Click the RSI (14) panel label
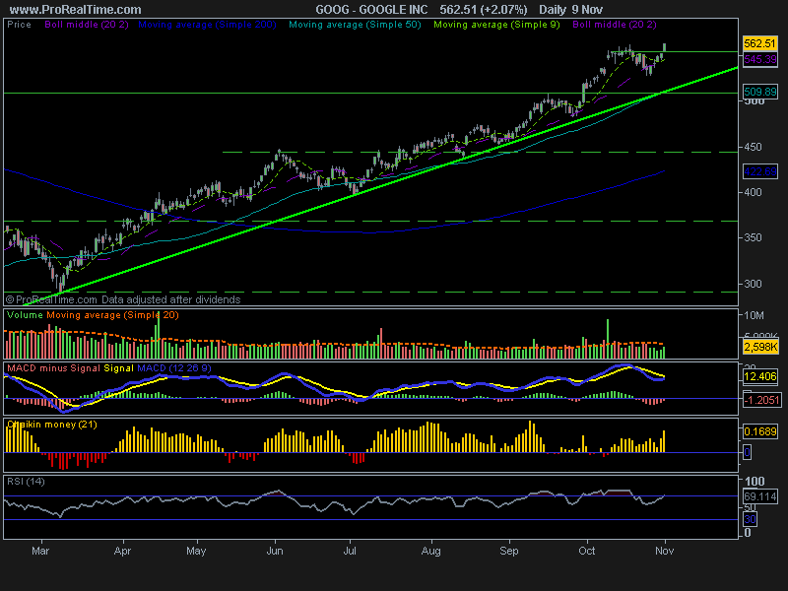 tap(27, 482)
